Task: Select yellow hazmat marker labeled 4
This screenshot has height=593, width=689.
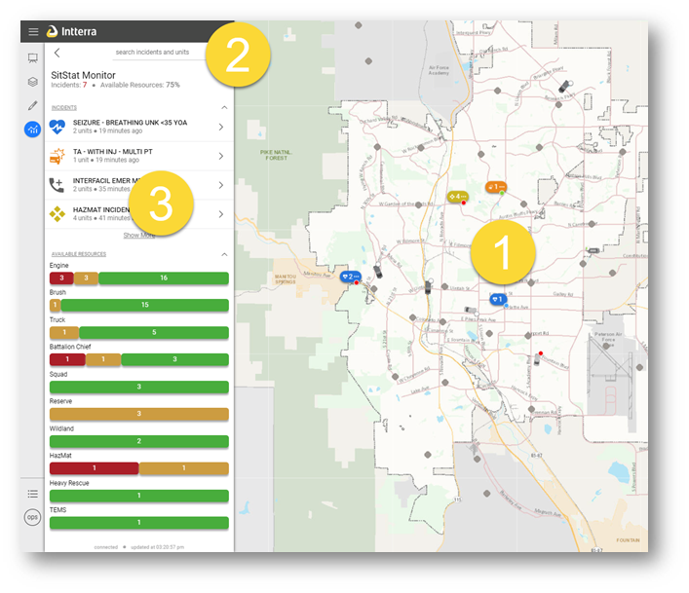Action: pos(457,197)
